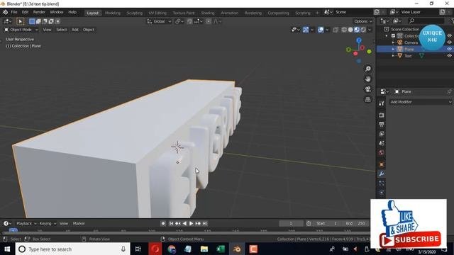
Task: Set select mode to Subtract icon
Action: (45, 21)
